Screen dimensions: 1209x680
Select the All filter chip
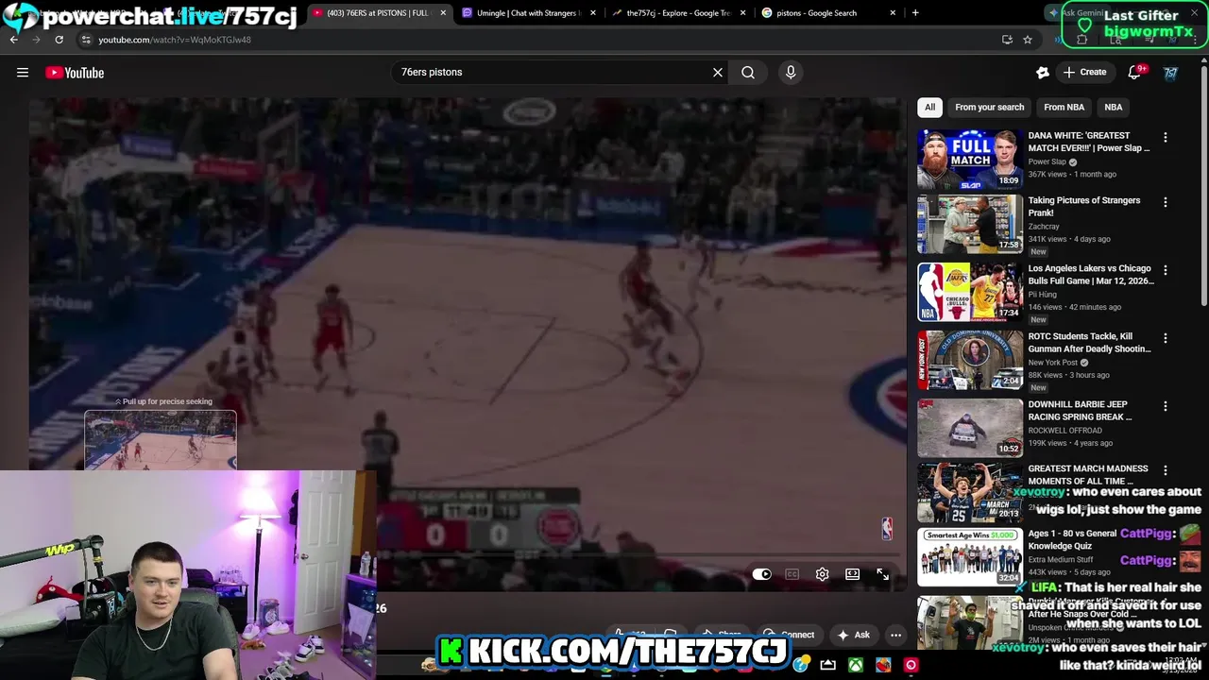[929, 108]
